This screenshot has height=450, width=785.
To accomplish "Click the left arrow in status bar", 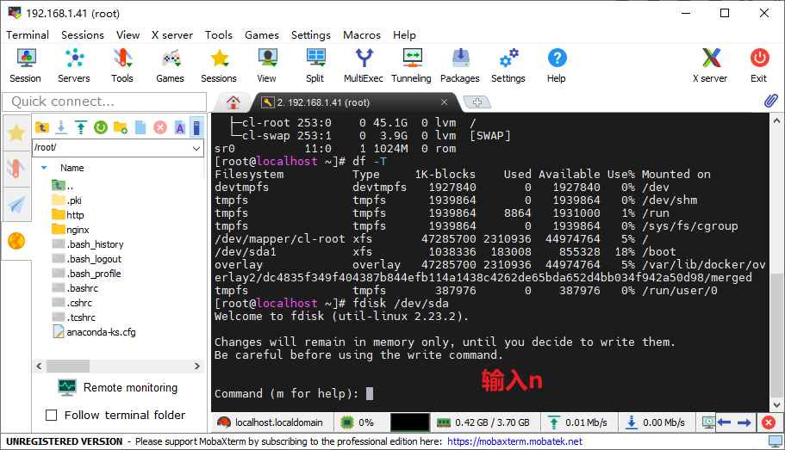I will coord(724,422).
